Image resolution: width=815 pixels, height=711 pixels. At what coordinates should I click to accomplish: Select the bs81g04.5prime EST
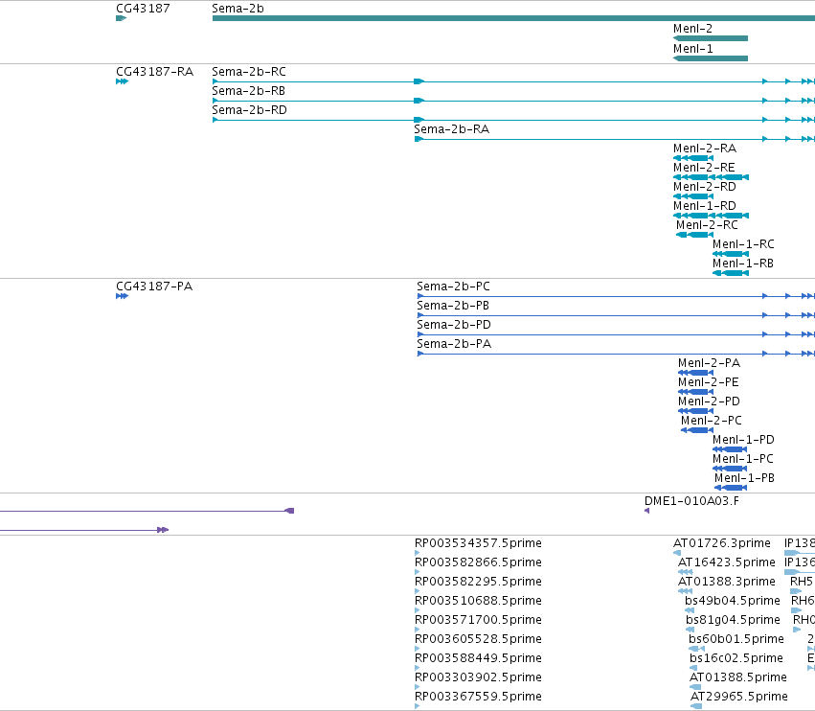click(690, 630)
